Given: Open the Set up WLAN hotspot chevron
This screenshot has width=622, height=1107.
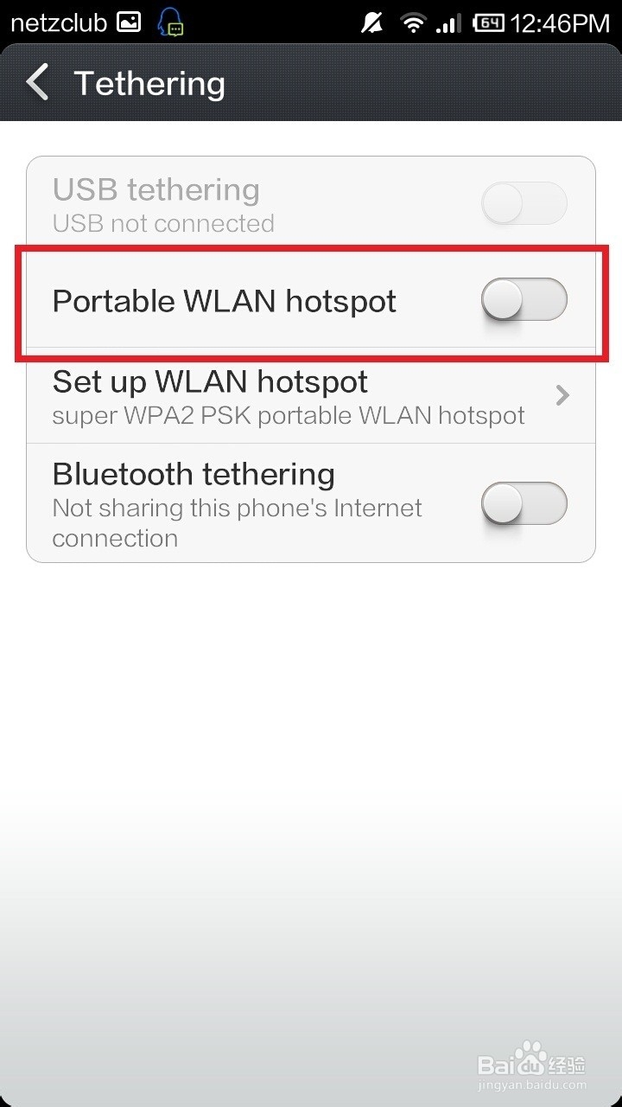Looking at the screenshot, I should (x=562, y=395).
